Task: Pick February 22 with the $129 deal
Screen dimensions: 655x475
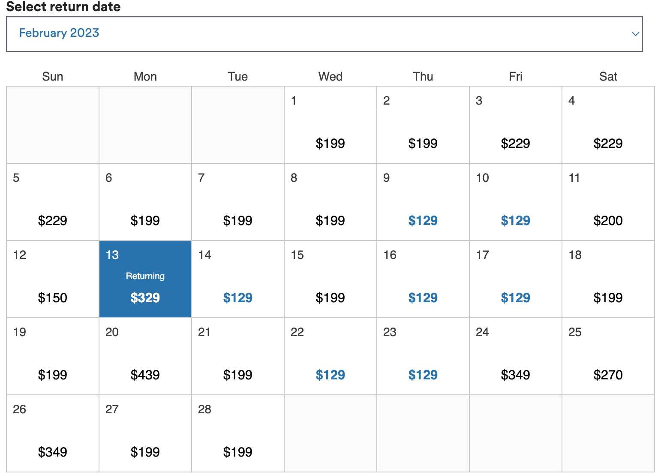Action: click(x=330, y=356)
